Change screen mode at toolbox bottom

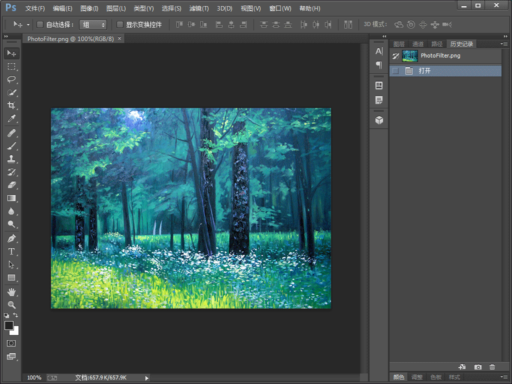pos(11,356)
